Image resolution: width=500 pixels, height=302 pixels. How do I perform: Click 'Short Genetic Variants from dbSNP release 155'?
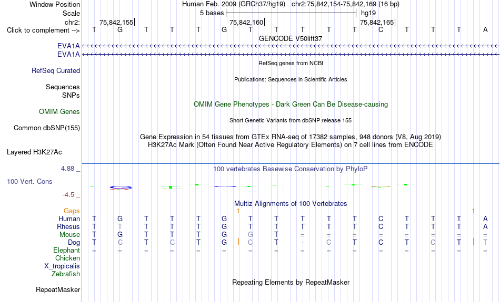point(291,121)
